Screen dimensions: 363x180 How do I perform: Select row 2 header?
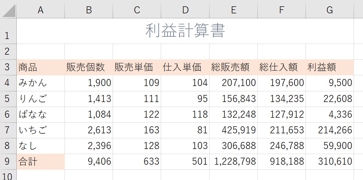[8, 52]
